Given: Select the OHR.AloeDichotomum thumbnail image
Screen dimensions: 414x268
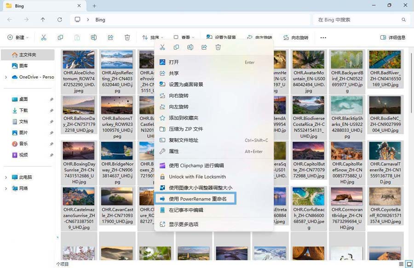Looking at the screenshot, I should pyautogui.click(x=79, y=60).
